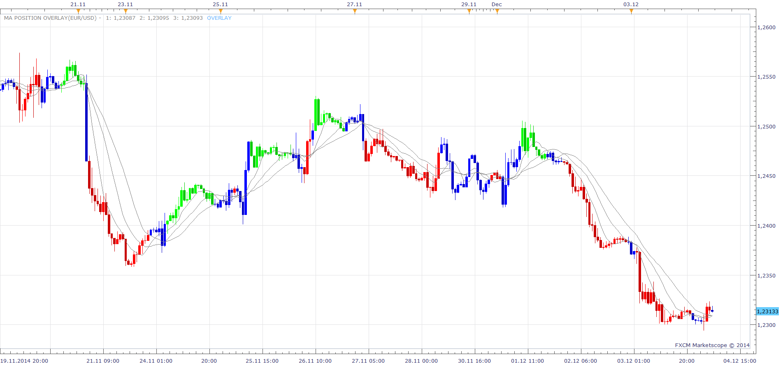Click the indicator value 2: 1,23095

[x=154, y=18]
